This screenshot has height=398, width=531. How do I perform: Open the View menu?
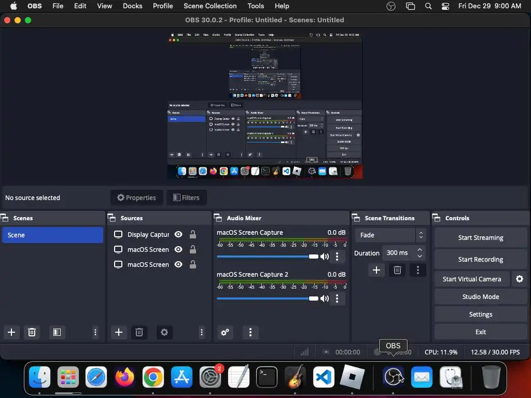tap(105, 6)
